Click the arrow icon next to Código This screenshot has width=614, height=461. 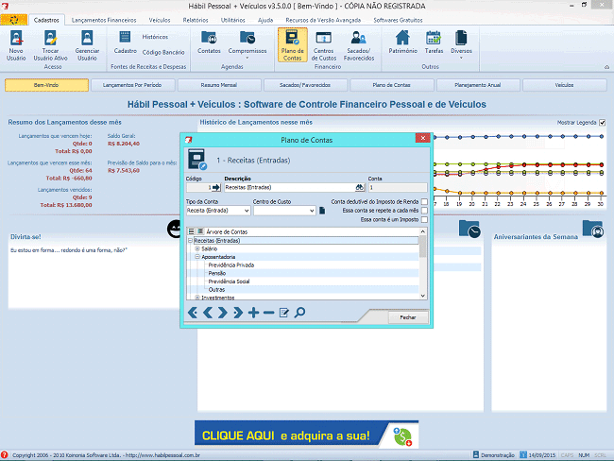[x=216, y=188]
